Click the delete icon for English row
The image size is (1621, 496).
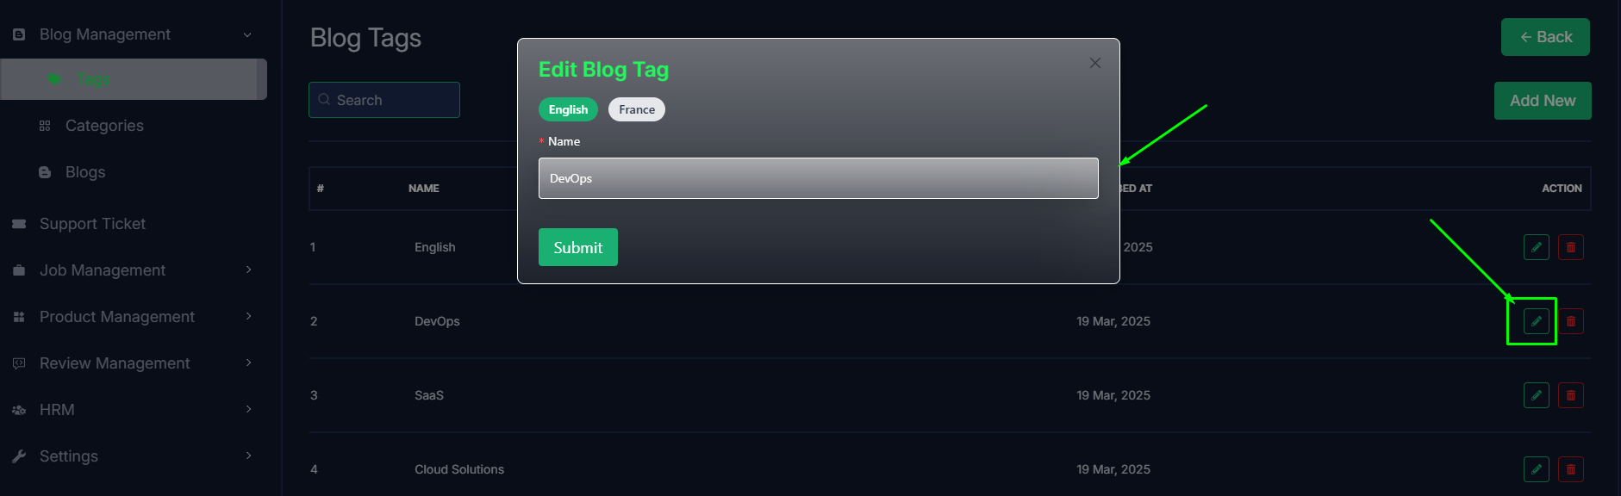click(1570, 247)
